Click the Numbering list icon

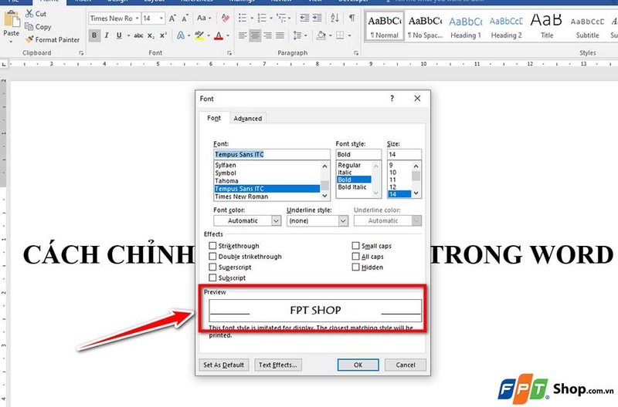point(262,18)
